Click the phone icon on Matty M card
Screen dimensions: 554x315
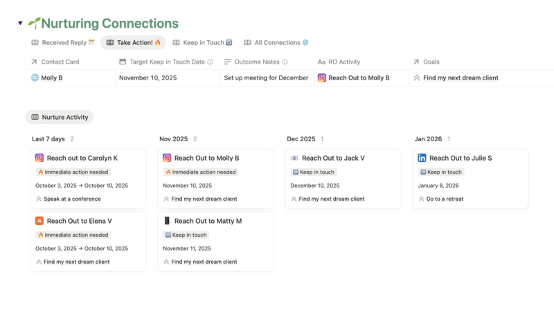[167, 221]
